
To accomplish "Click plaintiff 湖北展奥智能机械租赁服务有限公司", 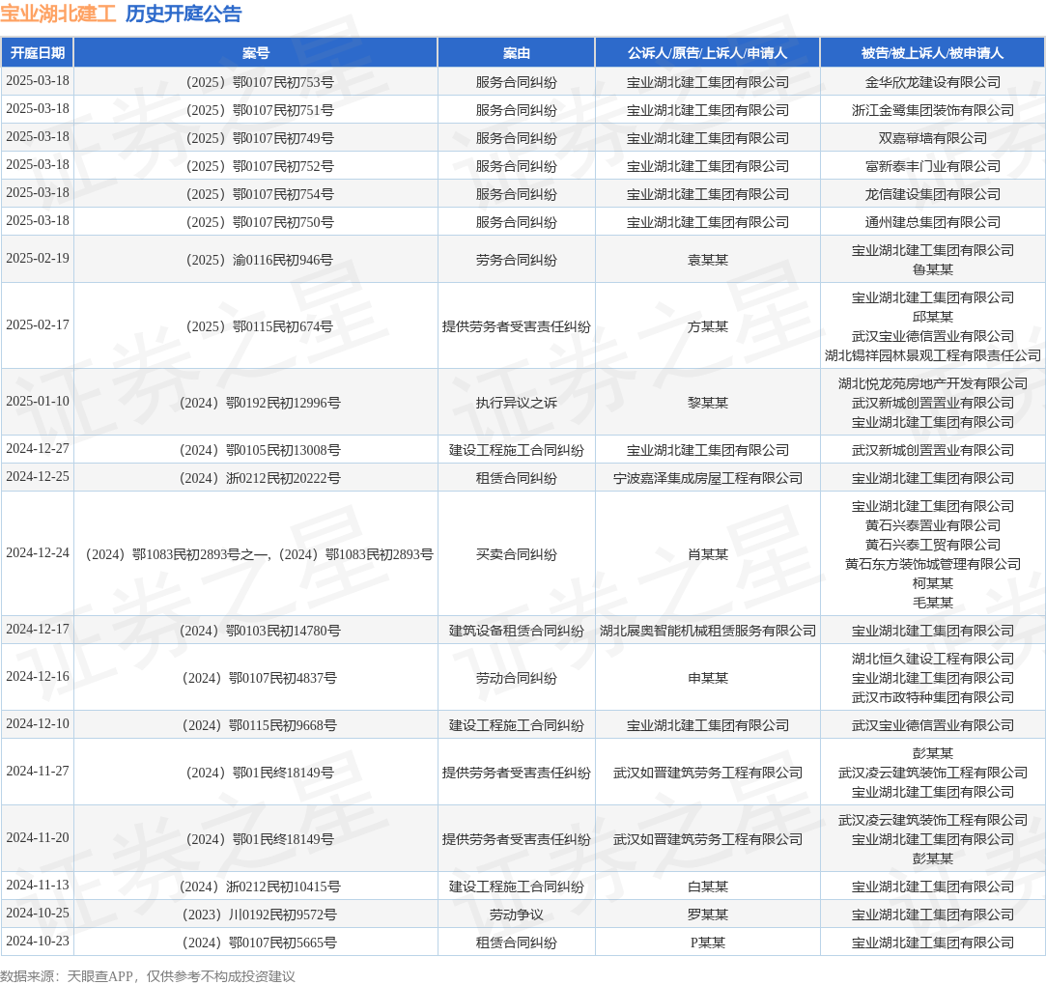I will pos(708,631).
